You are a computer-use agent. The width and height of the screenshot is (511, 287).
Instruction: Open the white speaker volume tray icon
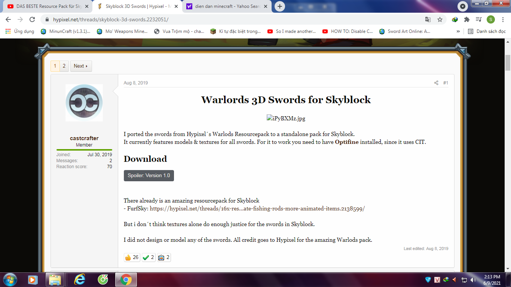pyautogui.click(x=473, y=280)
